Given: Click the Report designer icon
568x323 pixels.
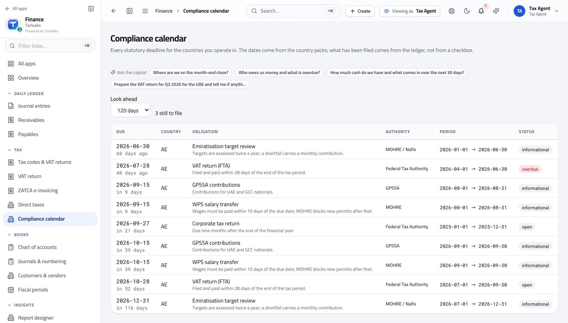Looking at the screenshot, I should (11, 318).
